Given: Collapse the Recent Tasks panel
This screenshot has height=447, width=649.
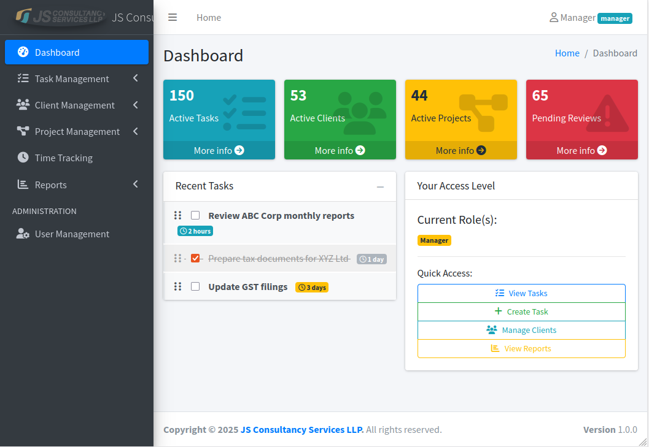Looking at the screenshot, I should [380, 186].
